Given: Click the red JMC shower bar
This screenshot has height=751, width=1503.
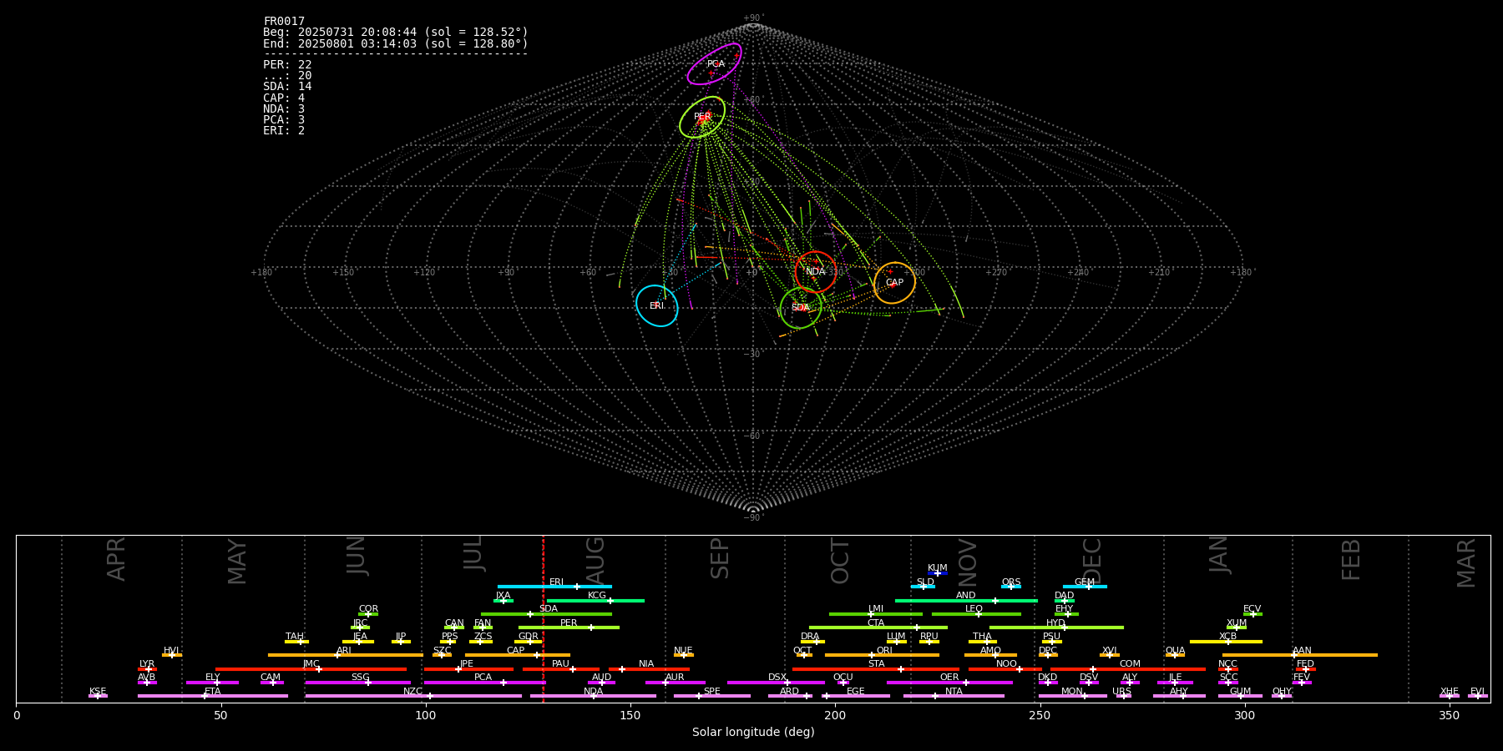Looking at the screenshot, I should (x=311, y=669).
